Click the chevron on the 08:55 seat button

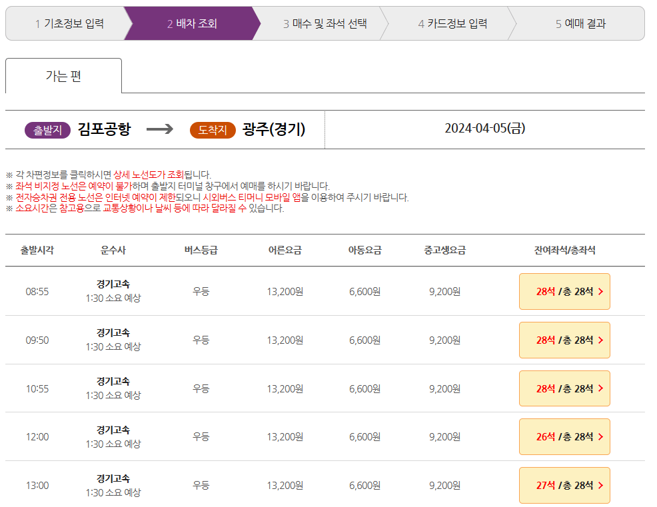(602, 291)
